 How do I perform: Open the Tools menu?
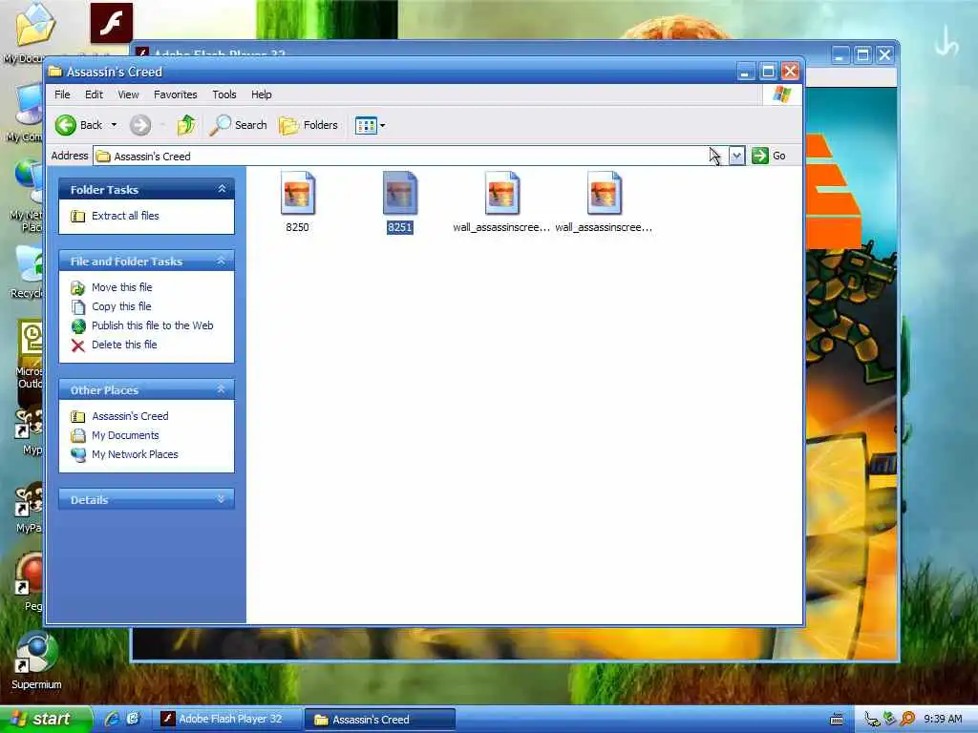[223, 94]
